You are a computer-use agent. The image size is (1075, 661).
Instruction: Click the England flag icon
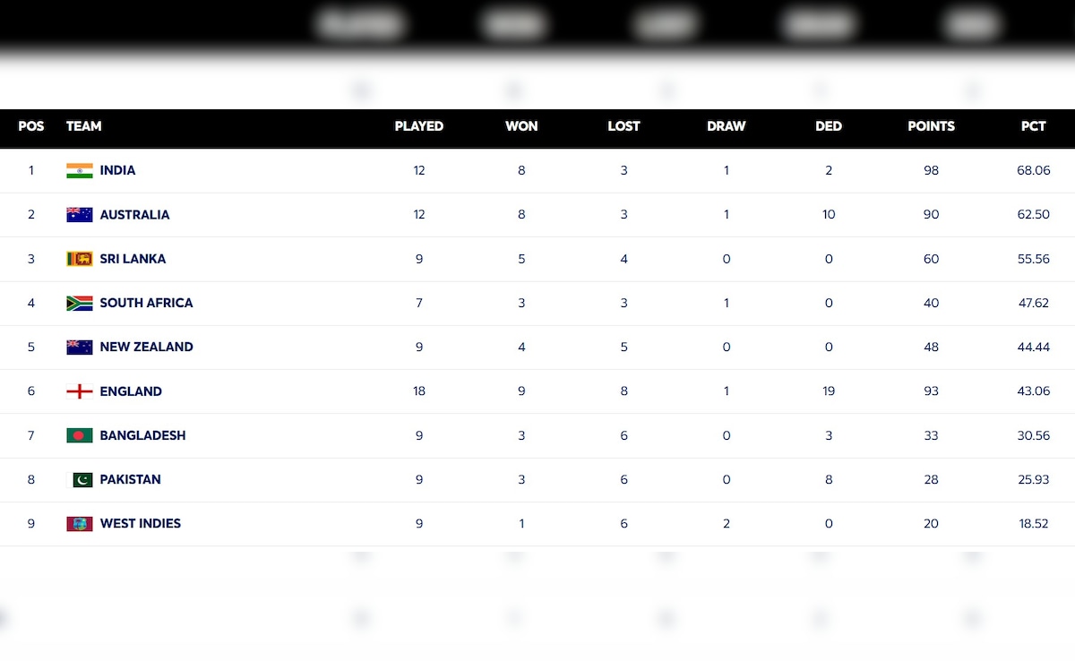click(x=79, y=391)
